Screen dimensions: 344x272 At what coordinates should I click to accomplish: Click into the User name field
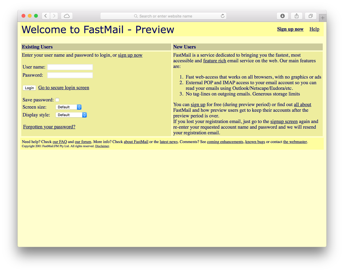point(70,67)
